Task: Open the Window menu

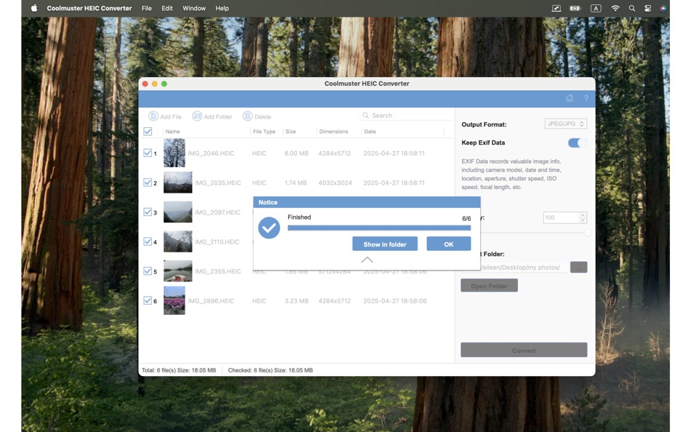Action: click(193, 8)
